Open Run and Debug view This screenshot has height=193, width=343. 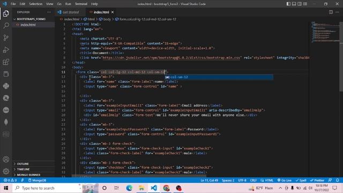[6, 50]
